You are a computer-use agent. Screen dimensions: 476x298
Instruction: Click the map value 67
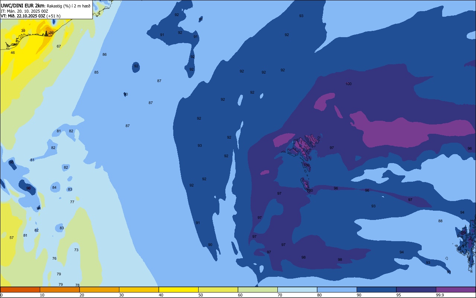pyautogui.click(x=59, y=46)
